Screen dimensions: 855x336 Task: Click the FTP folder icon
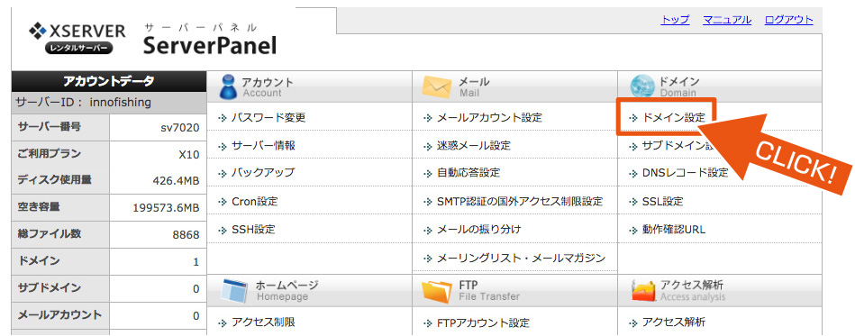pos(437,290)
